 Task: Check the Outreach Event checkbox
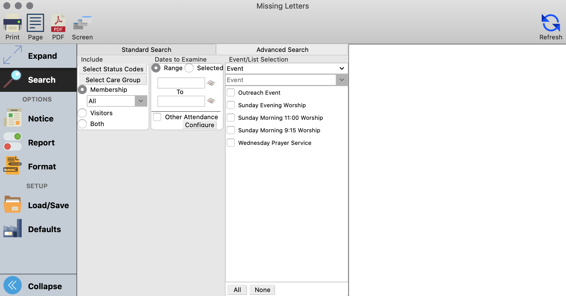click(231, 93)
